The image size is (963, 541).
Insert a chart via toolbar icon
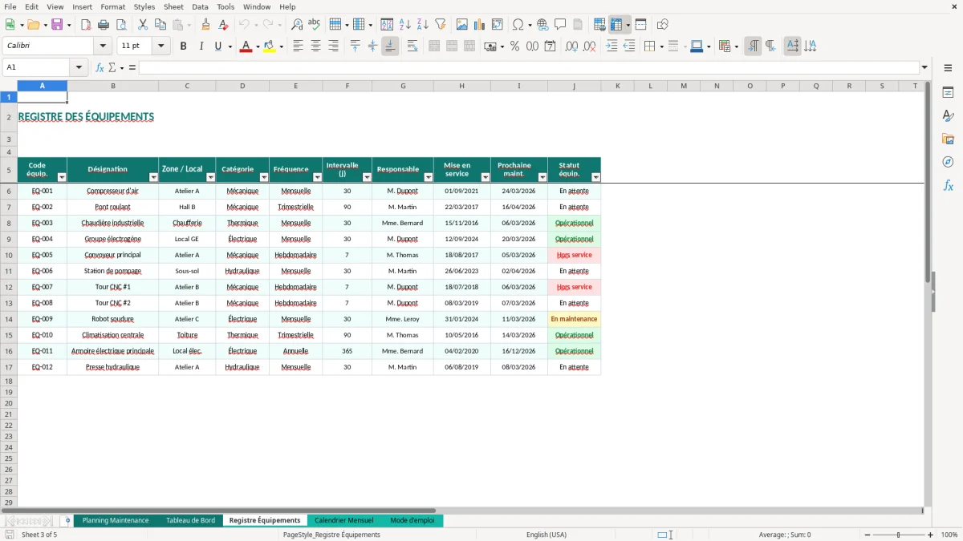pyautogui.click(x=480, y=25)
